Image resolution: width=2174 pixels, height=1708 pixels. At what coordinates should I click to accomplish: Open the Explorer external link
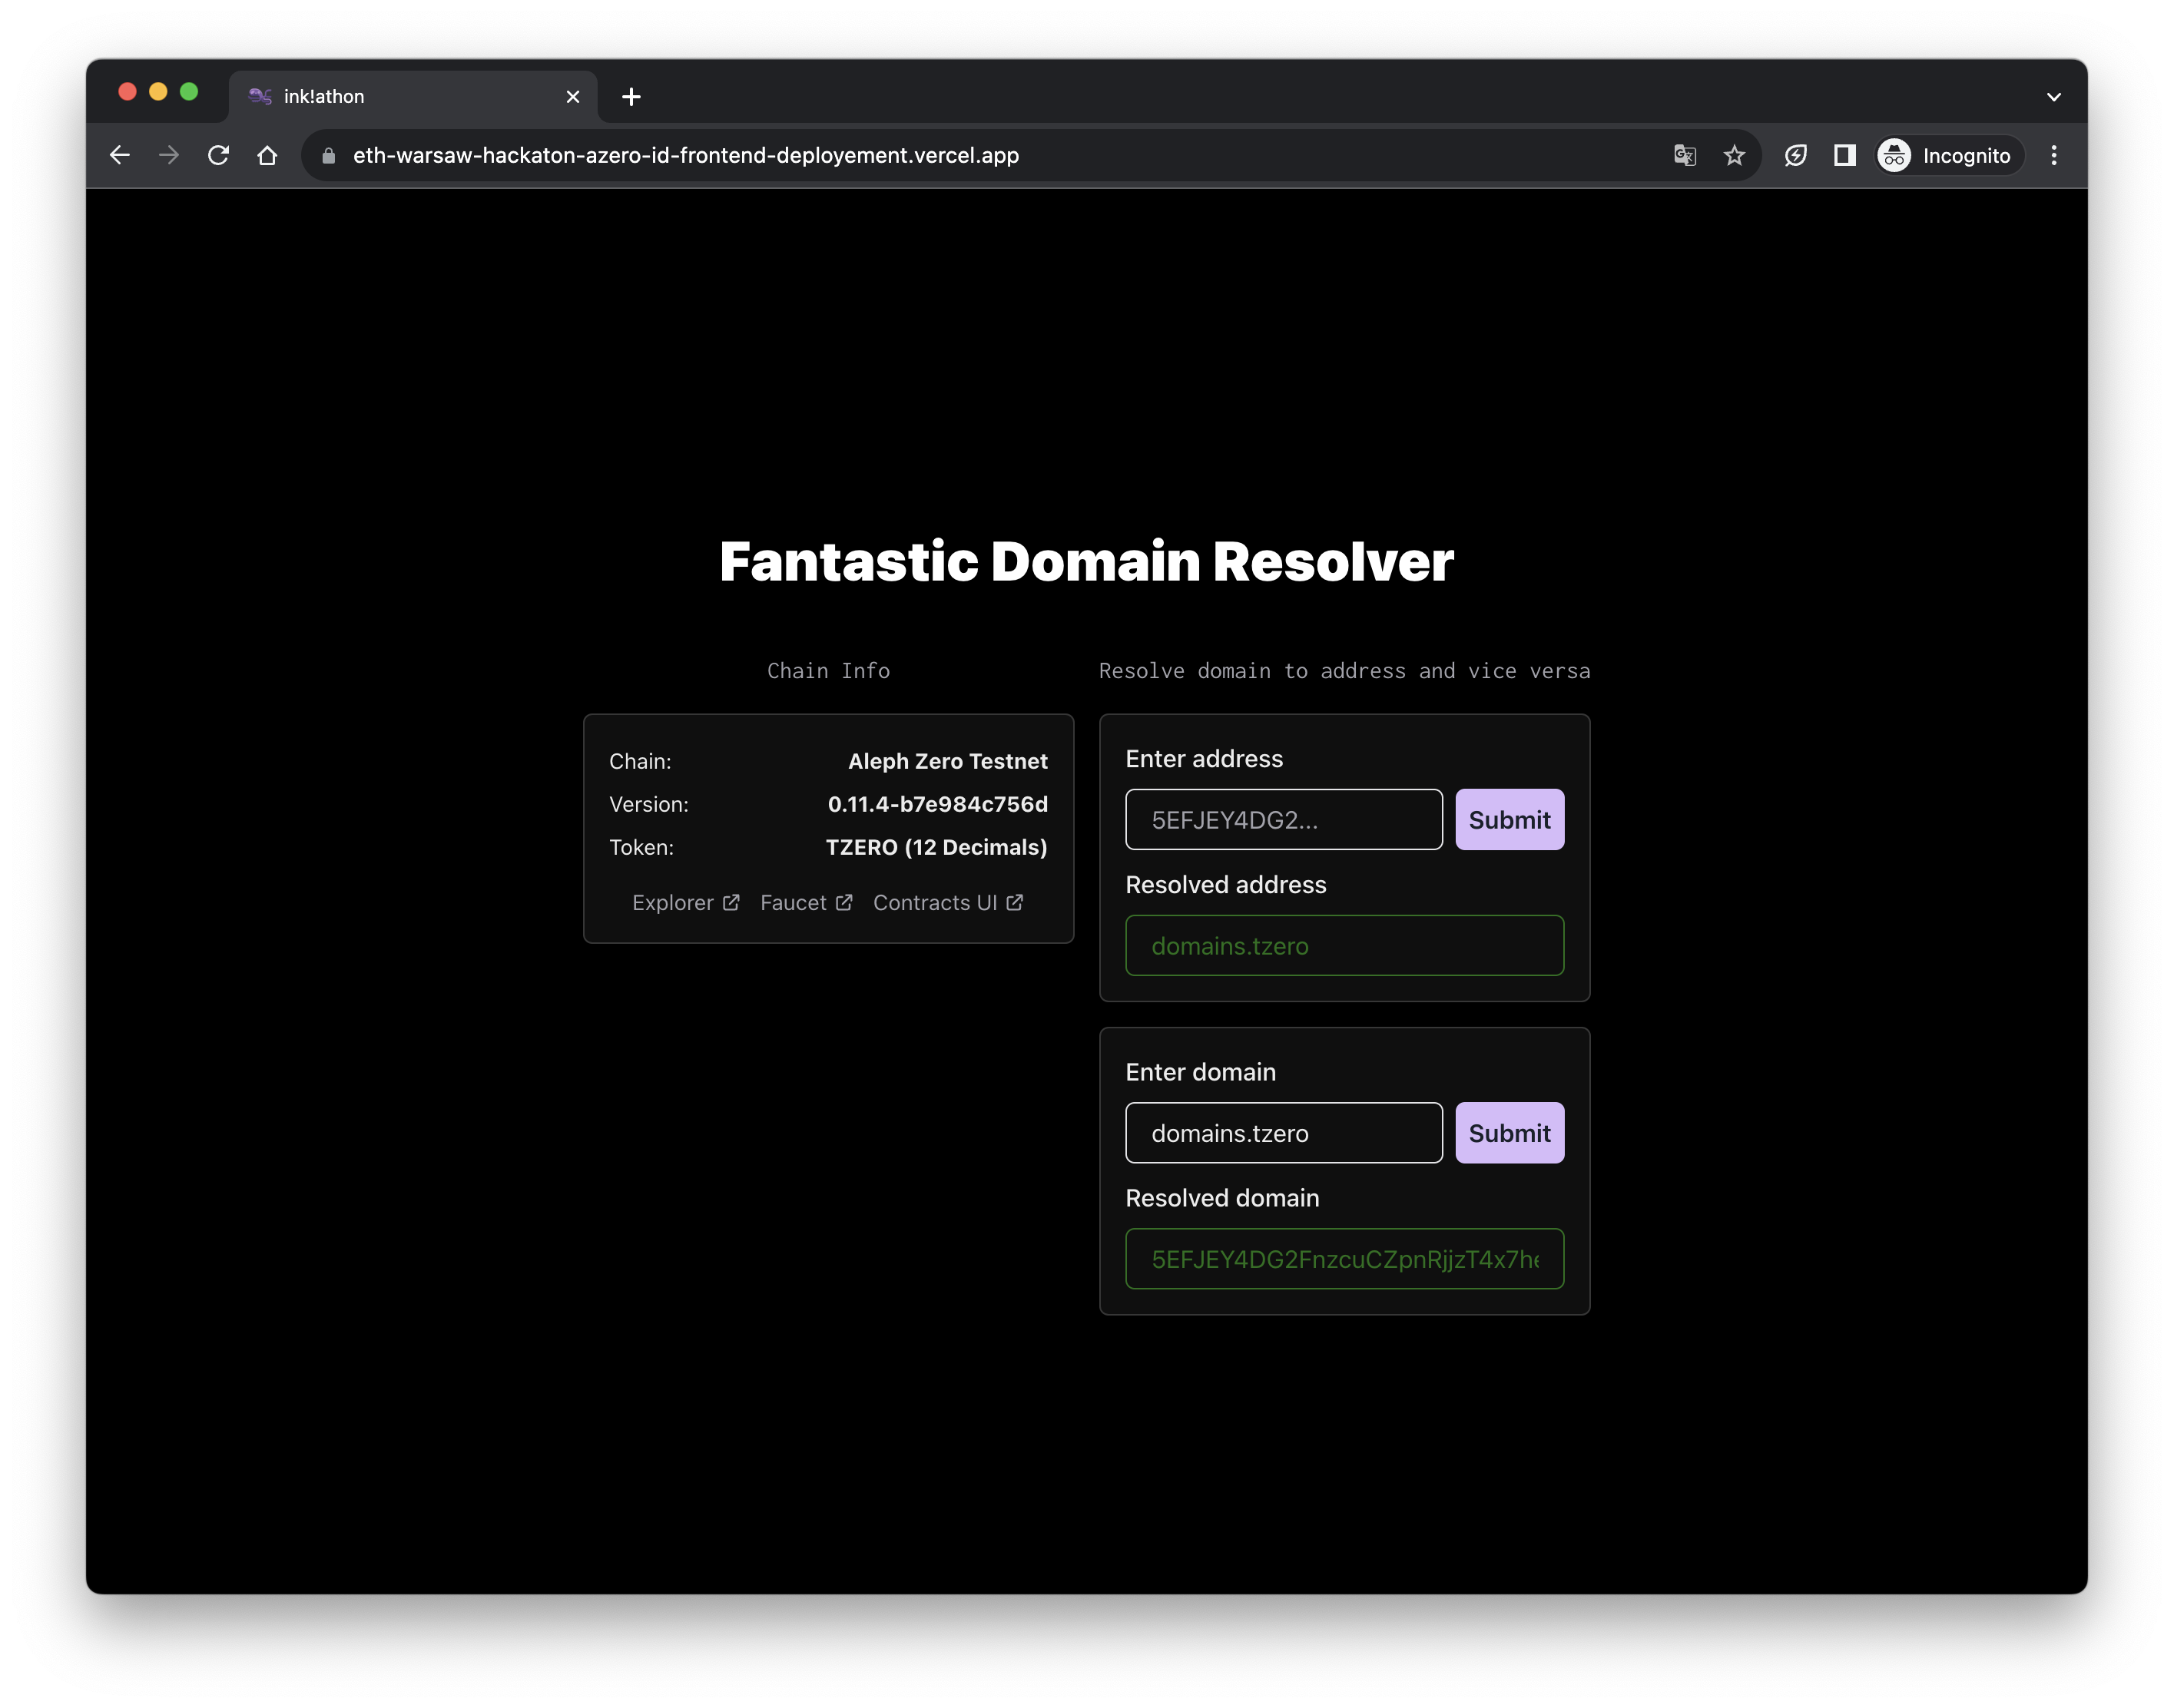click(x=685, y=903)
